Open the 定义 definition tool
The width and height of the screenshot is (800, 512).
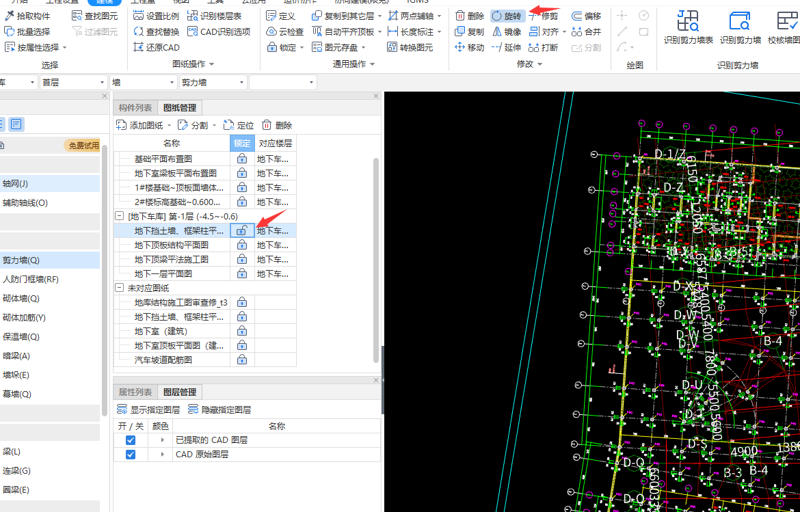click(x=281, y=16)
